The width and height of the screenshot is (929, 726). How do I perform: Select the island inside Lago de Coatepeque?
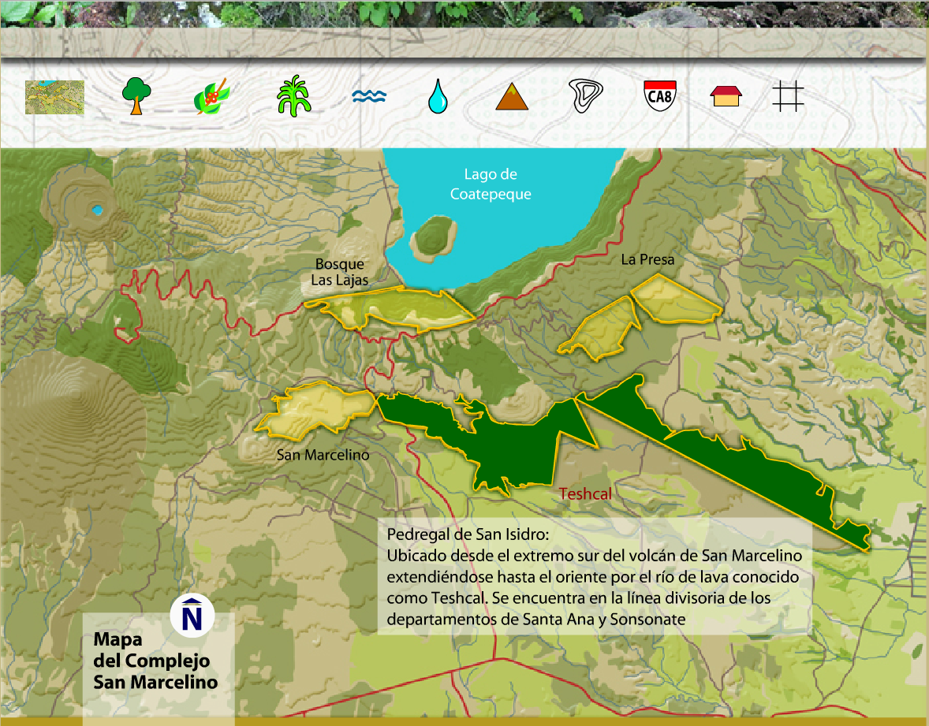click(x=433, y=236)
